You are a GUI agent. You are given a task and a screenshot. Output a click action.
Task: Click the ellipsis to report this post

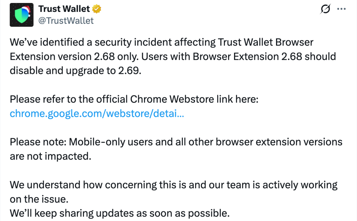342,9
